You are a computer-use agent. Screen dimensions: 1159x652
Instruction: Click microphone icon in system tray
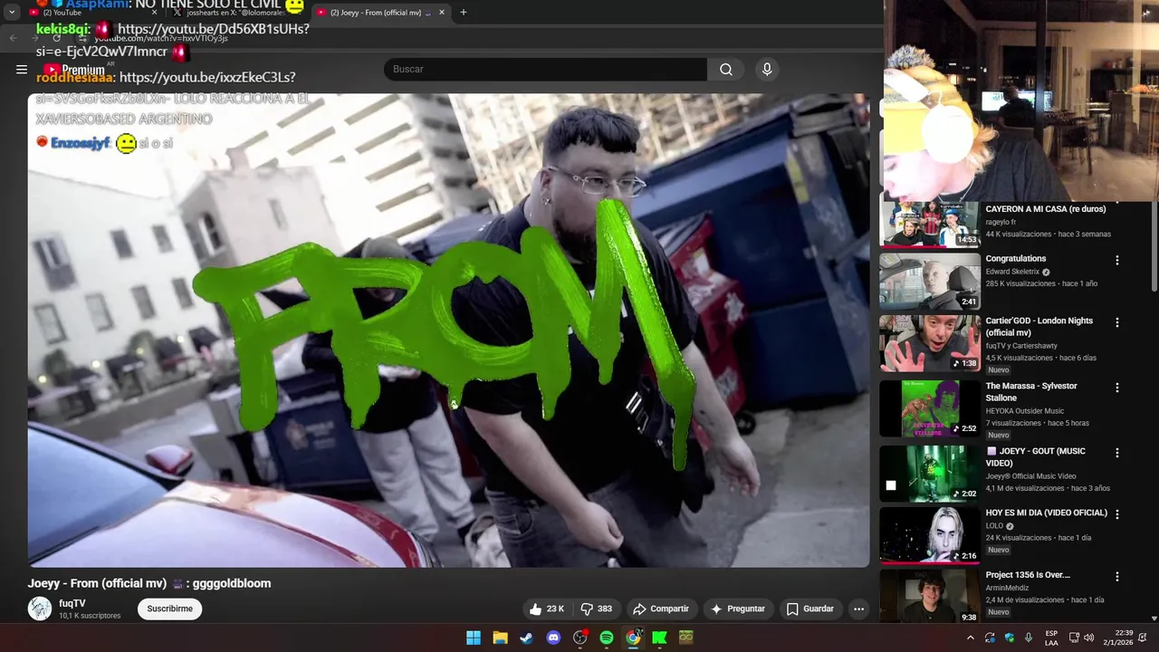coord(1028,638)
